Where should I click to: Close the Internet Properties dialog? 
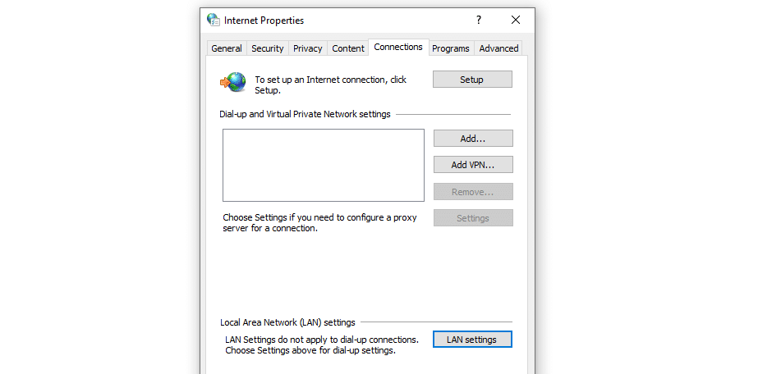click(516, 20)
